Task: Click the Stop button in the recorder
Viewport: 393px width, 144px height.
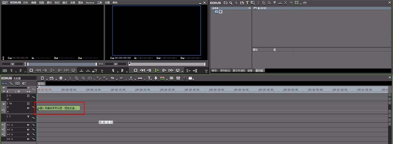Action: tap(135, 71)
